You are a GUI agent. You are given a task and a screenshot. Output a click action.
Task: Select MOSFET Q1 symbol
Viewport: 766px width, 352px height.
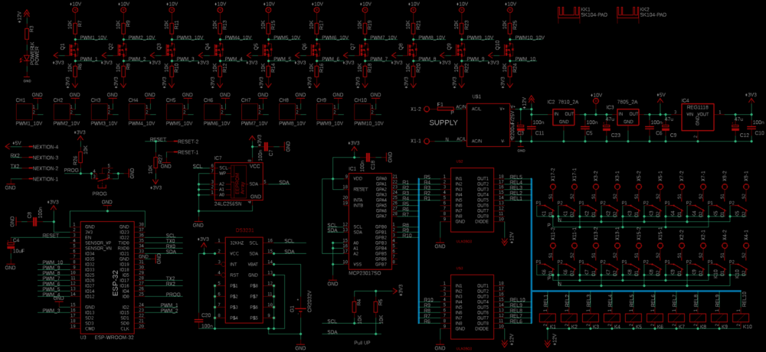75,49
